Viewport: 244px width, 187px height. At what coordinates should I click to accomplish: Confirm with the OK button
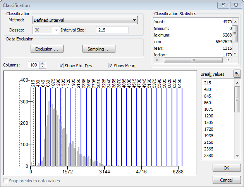(x=226, y=168)
